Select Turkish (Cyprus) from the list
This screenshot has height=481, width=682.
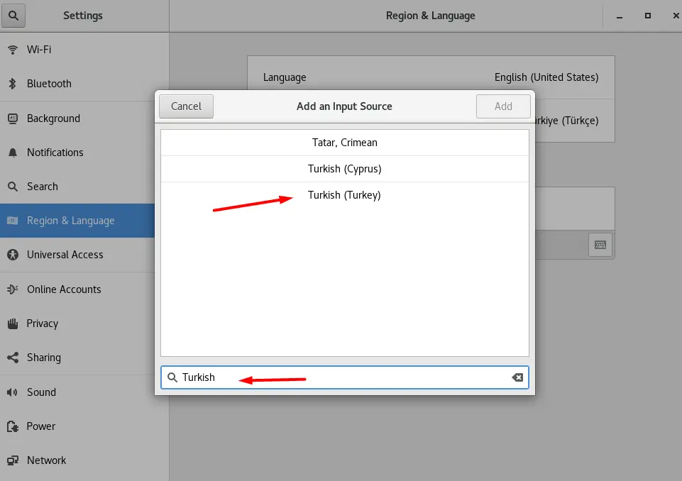pyautogui.click(x=344, y=169)
